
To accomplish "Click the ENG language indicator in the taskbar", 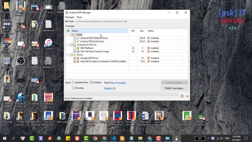I will (x=227, y=138).
